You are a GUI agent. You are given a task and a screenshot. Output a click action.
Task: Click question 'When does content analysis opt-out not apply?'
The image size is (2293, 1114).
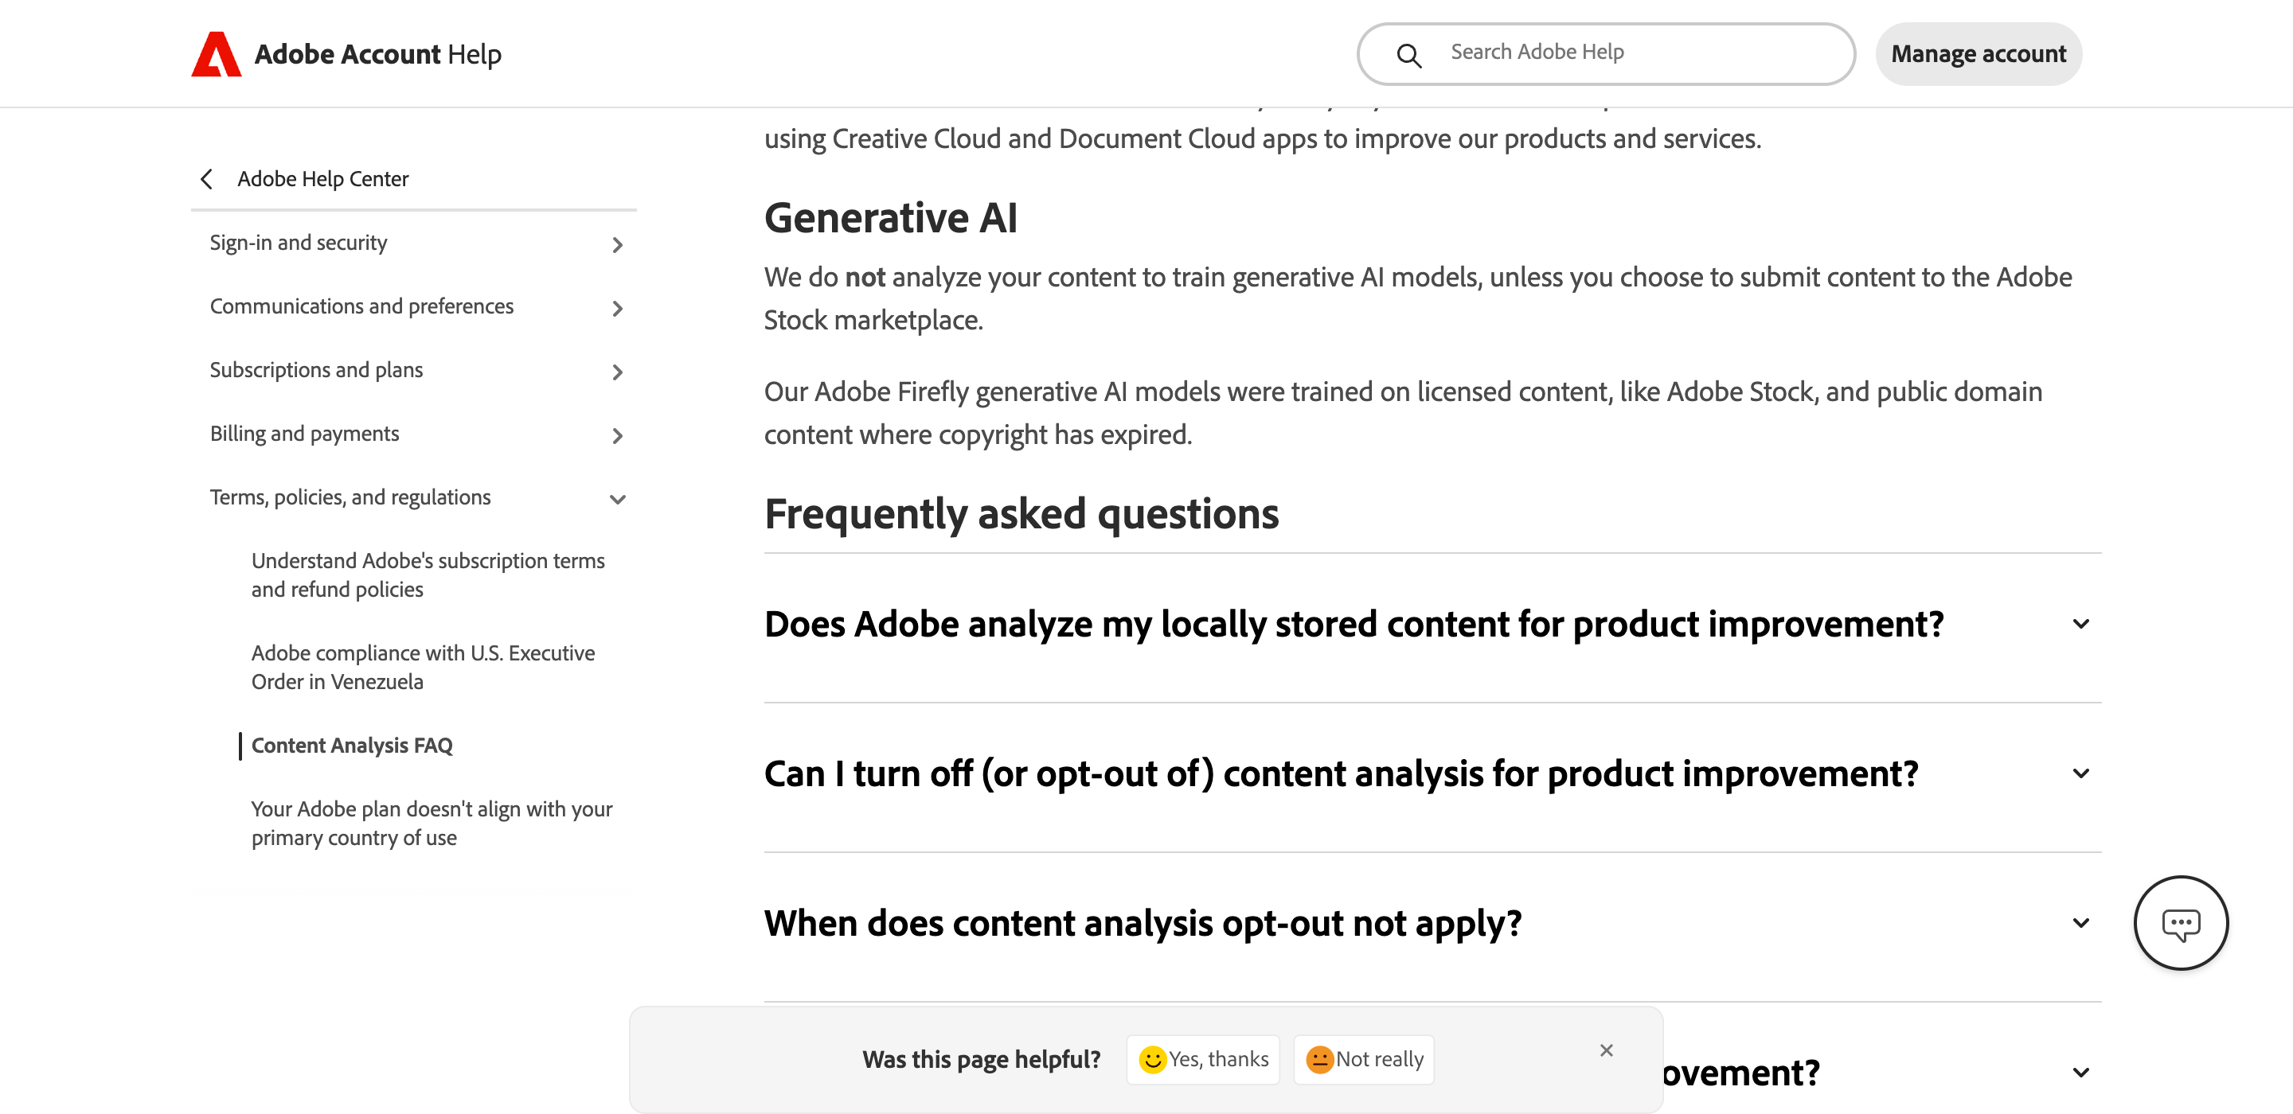pos(1143,924)
